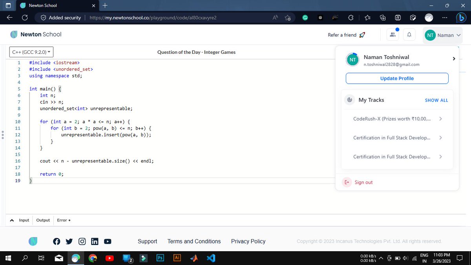Open Illustrator from the taskbar
The width and height of the screenshot is (471, 265).
click(x=177, y=258)
